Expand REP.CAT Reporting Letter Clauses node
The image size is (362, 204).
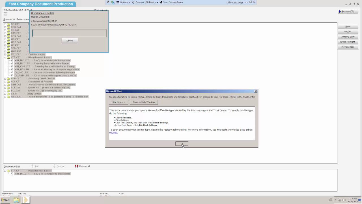[5, 79]
